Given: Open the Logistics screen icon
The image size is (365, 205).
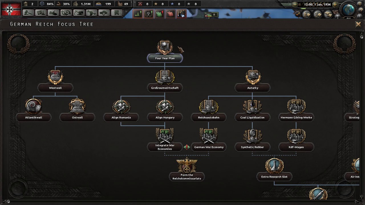Looking at the screenshot, I should [117, 13].
